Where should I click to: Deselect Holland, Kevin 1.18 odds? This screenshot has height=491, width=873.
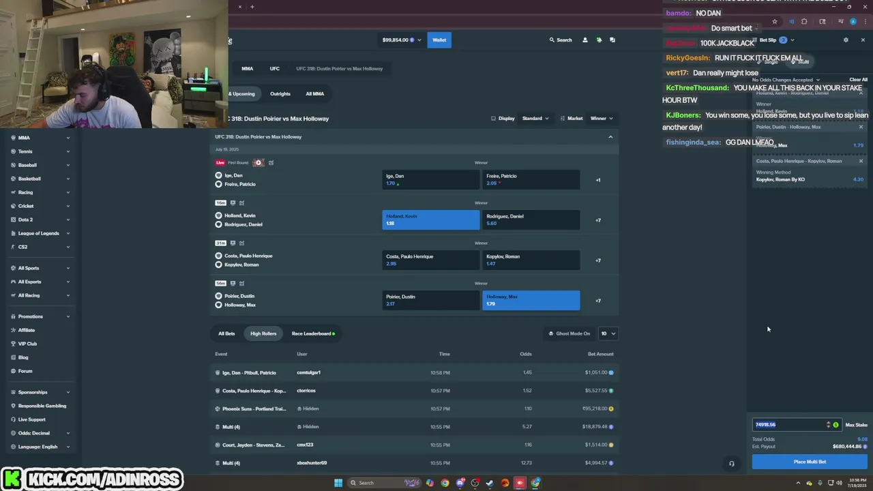[430, 220]
